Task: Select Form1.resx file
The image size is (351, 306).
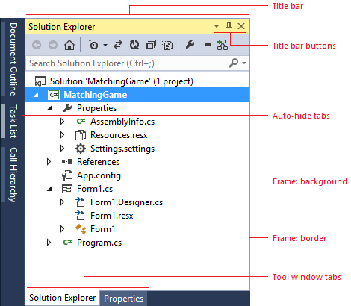Action: [x=111, y=216]
